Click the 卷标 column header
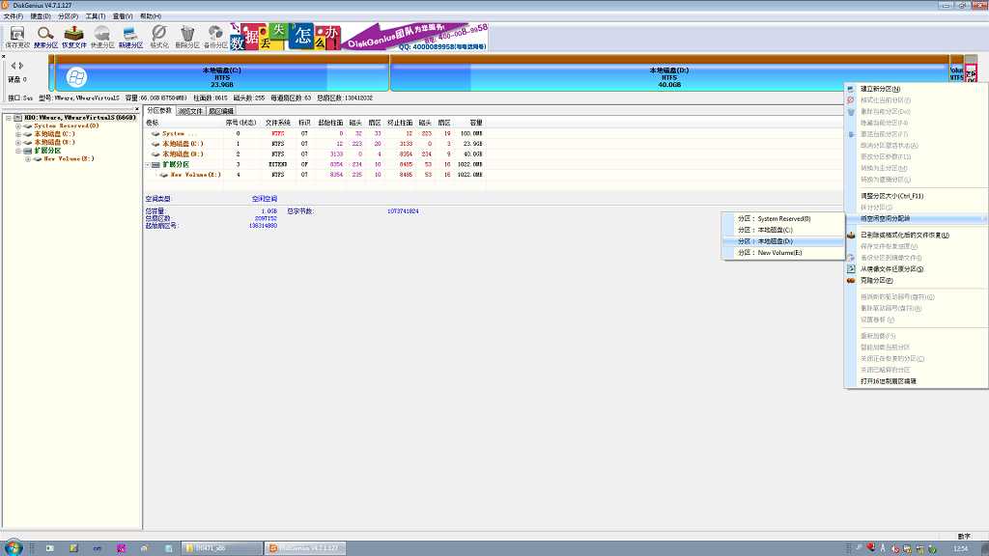Screen dimensions: 989x556 [x=183, y=123]
